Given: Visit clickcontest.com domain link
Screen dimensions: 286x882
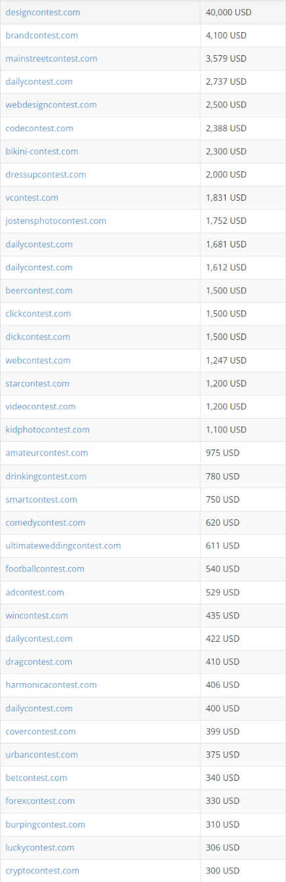Looking at the screenshot, I should tap(38, 314).
